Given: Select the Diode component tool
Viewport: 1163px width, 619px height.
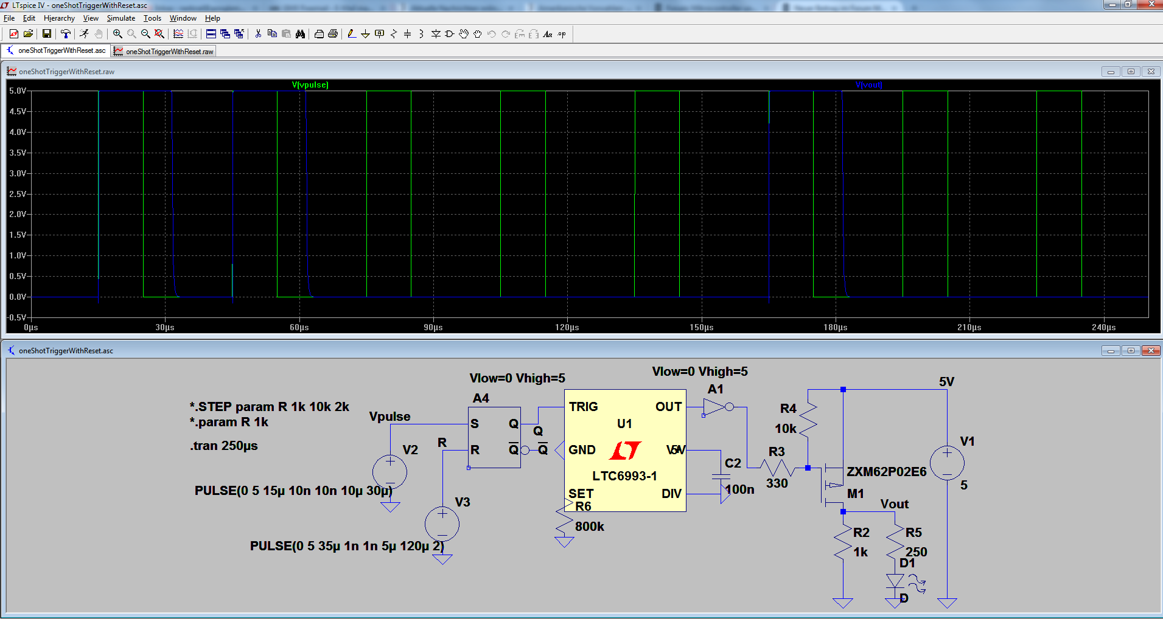Looking at the screenshot, I should click(436, 34).
